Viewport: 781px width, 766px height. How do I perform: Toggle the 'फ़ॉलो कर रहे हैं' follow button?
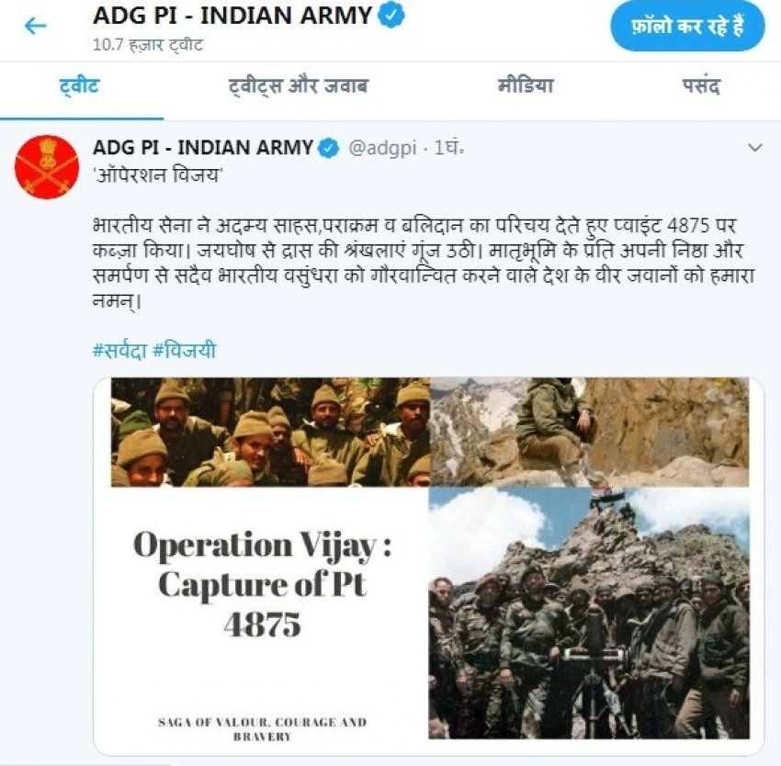(687, 26)
